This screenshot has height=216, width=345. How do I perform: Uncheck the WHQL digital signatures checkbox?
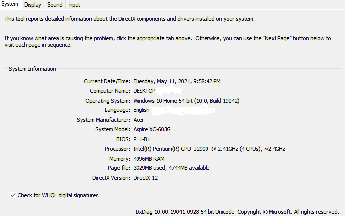pos(13,195)
